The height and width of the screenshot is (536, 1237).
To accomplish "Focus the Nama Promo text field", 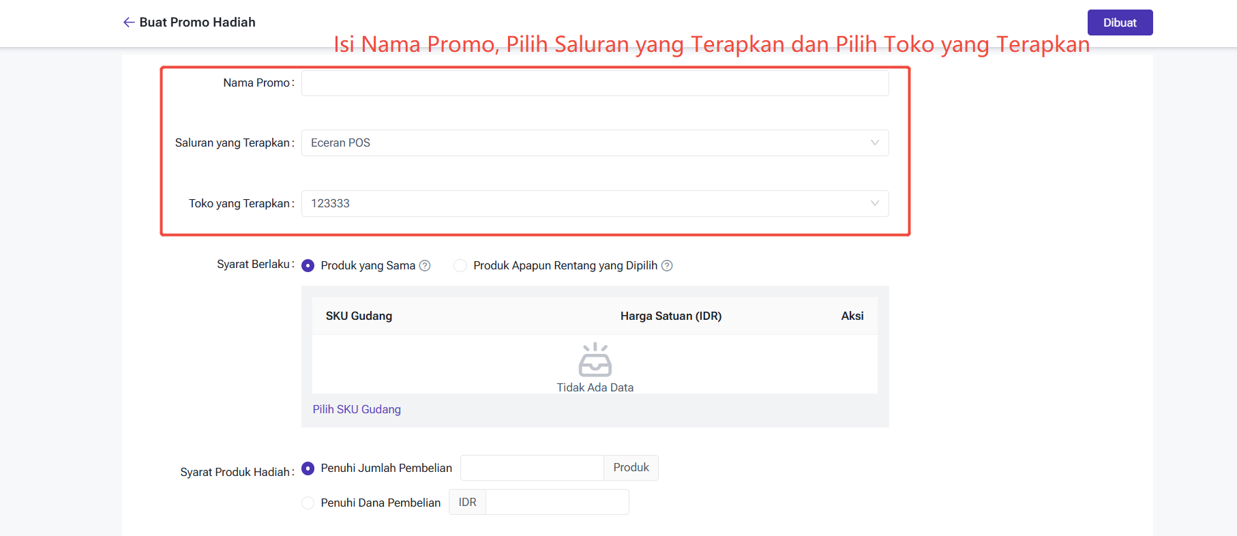I will [x=595, y=83].
